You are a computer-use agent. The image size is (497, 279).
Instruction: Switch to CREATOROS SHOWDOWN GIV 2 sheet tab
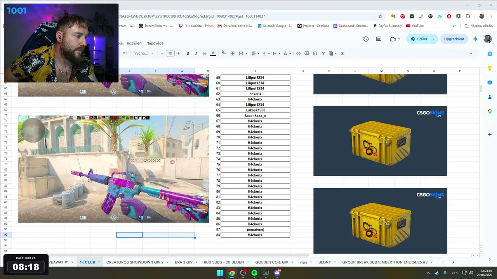[x=137, y=262]
